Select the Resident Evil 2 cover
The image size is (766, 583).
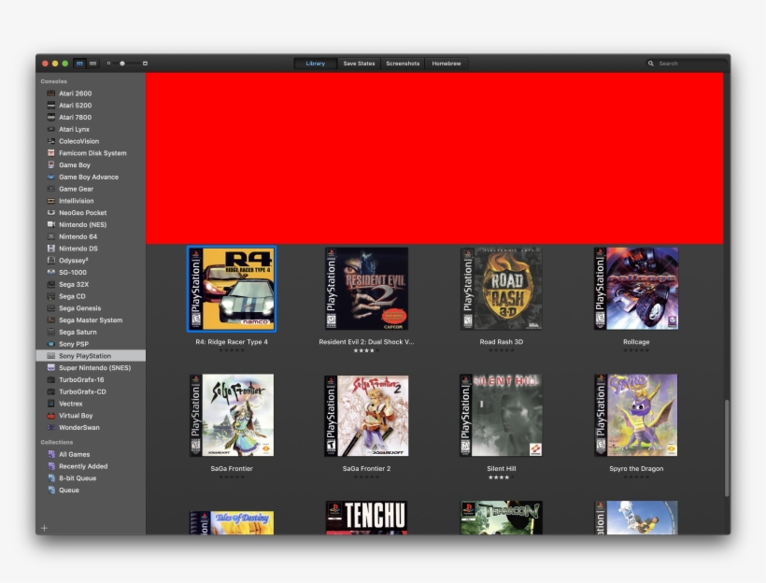[366, 289]
